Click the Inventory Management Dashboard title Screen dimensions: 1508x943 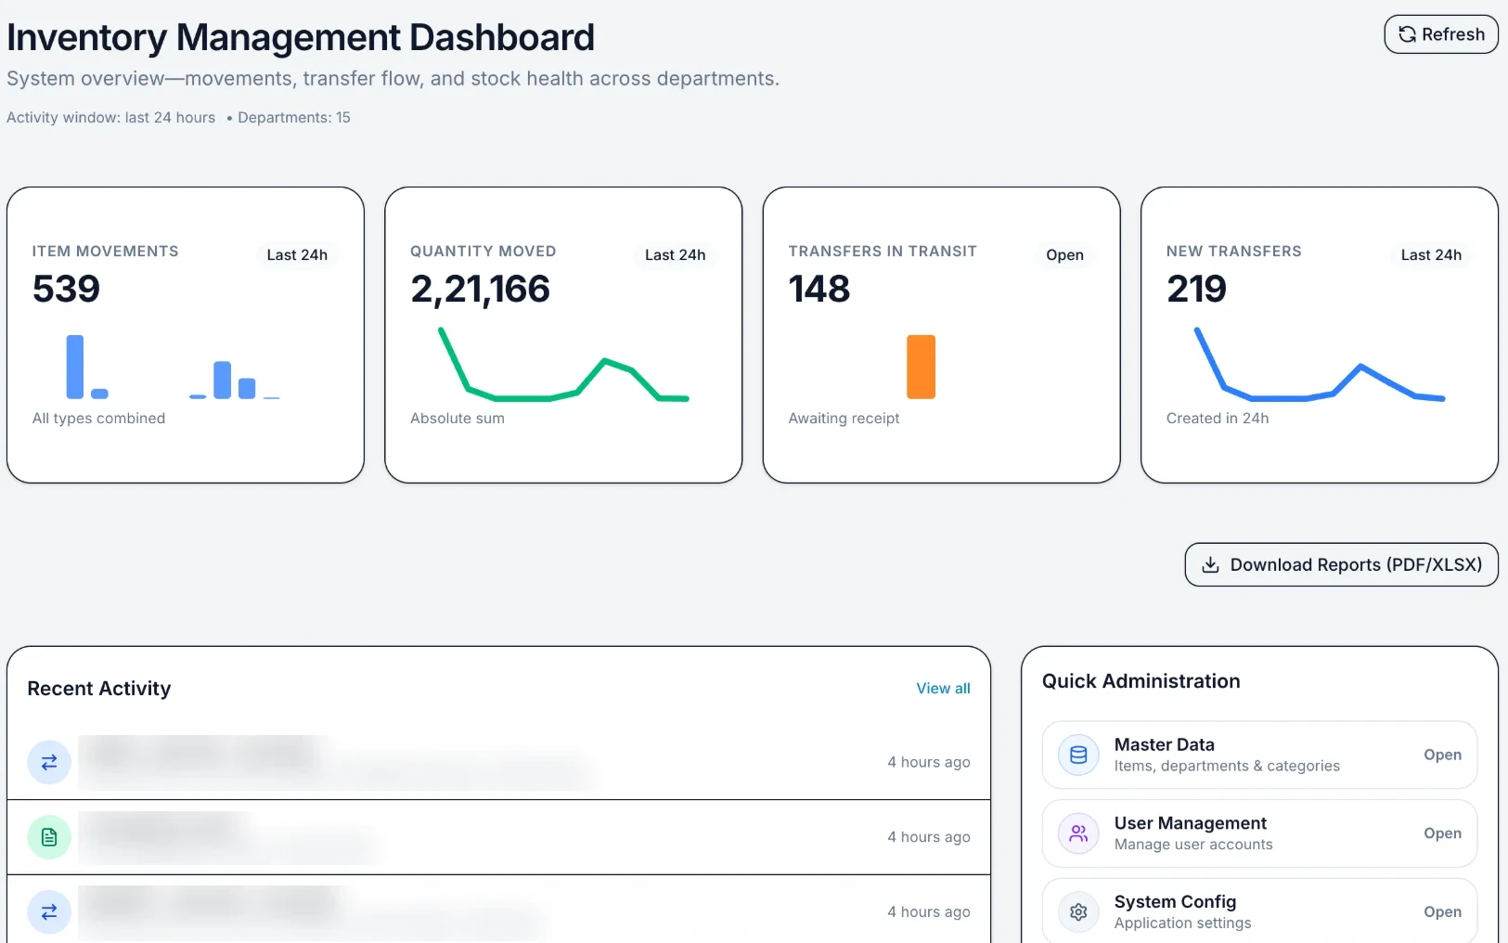(301, 37)
